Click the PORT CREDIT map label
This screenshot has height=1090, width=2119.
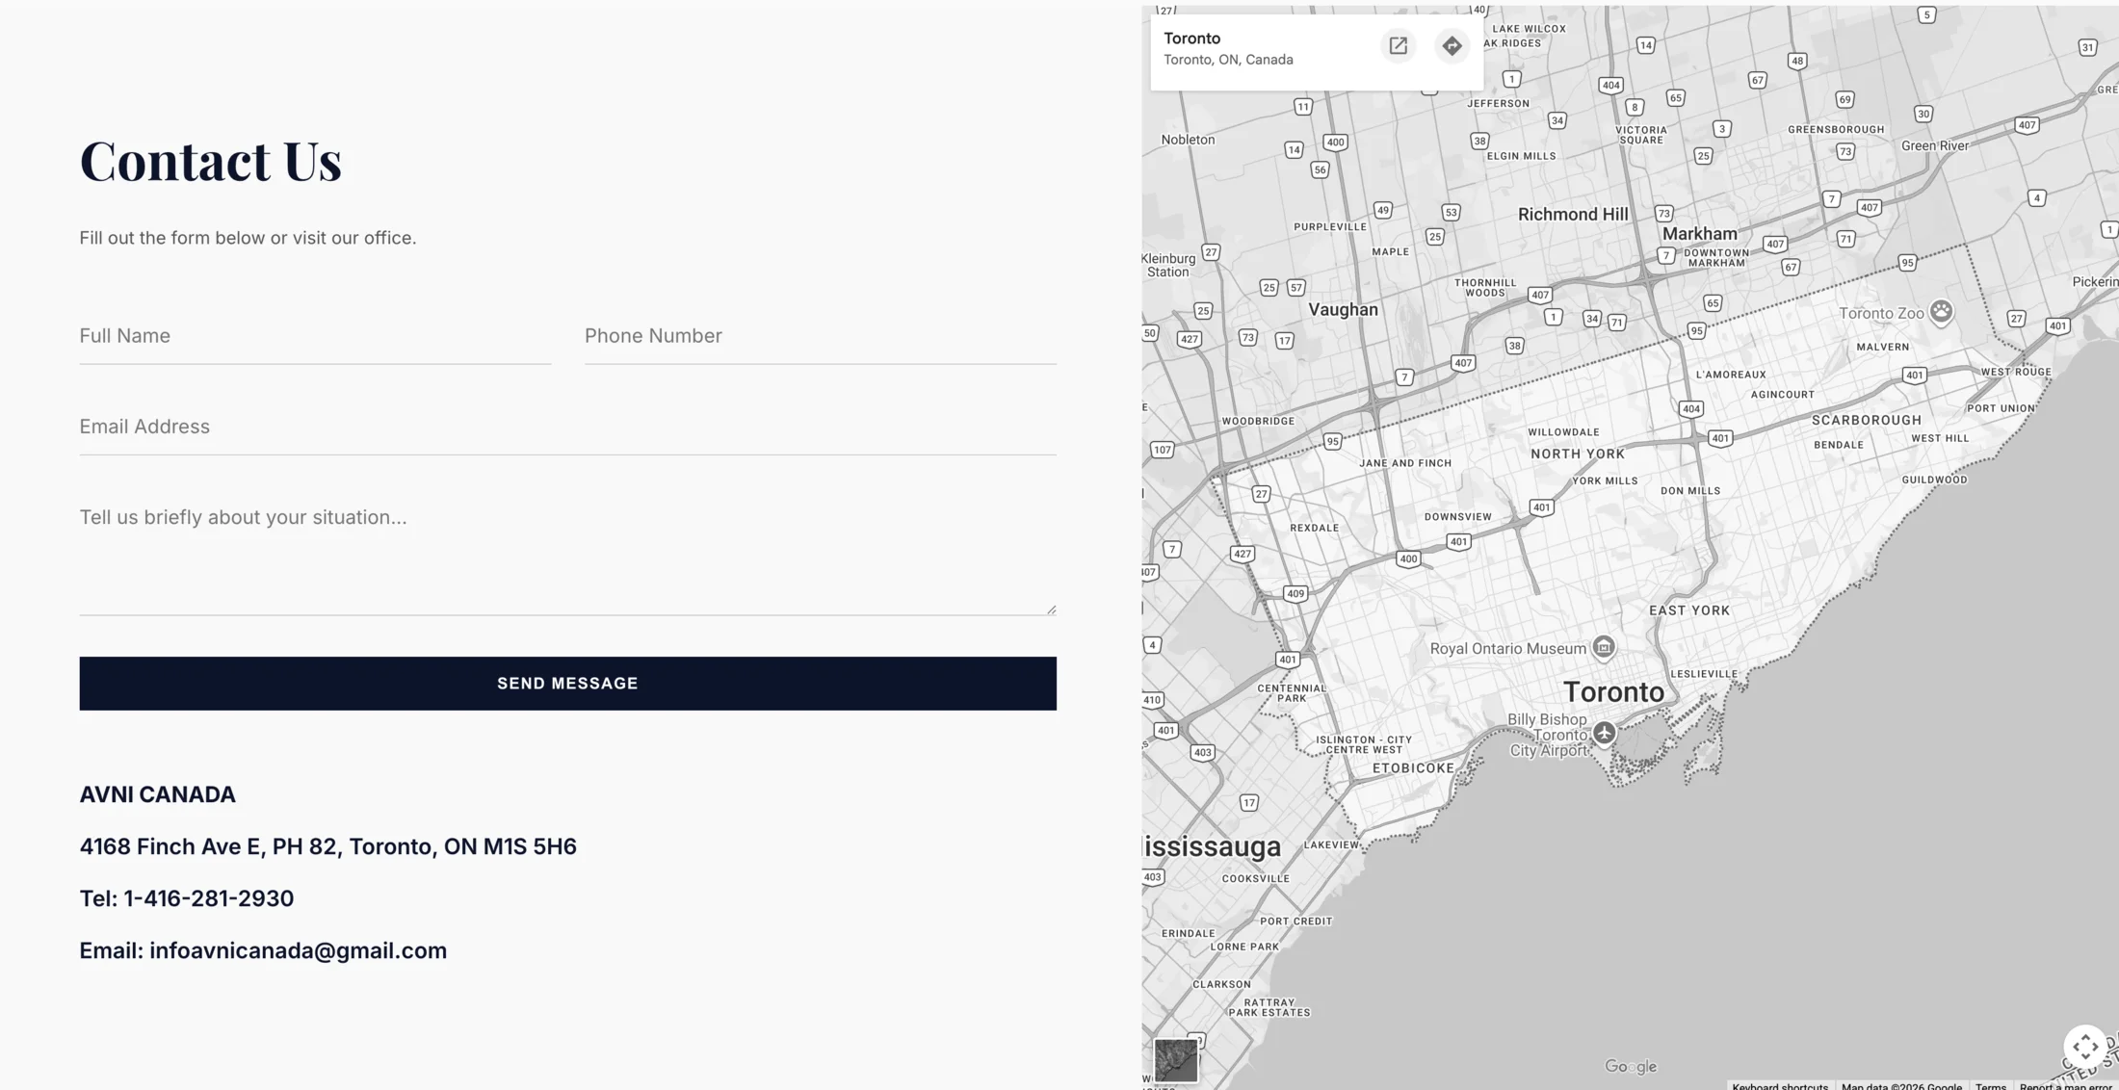tap(1296, 921)
